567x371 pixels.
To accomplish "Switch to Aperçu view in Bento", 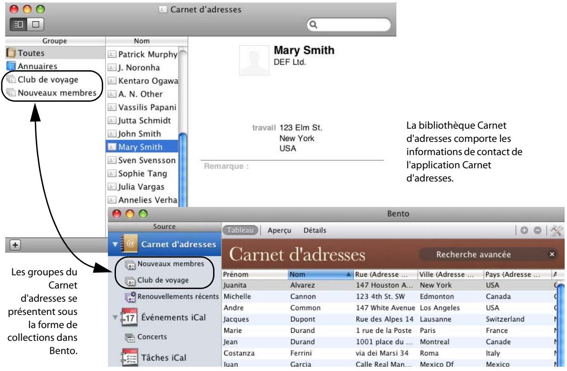I will coord(279,230).
